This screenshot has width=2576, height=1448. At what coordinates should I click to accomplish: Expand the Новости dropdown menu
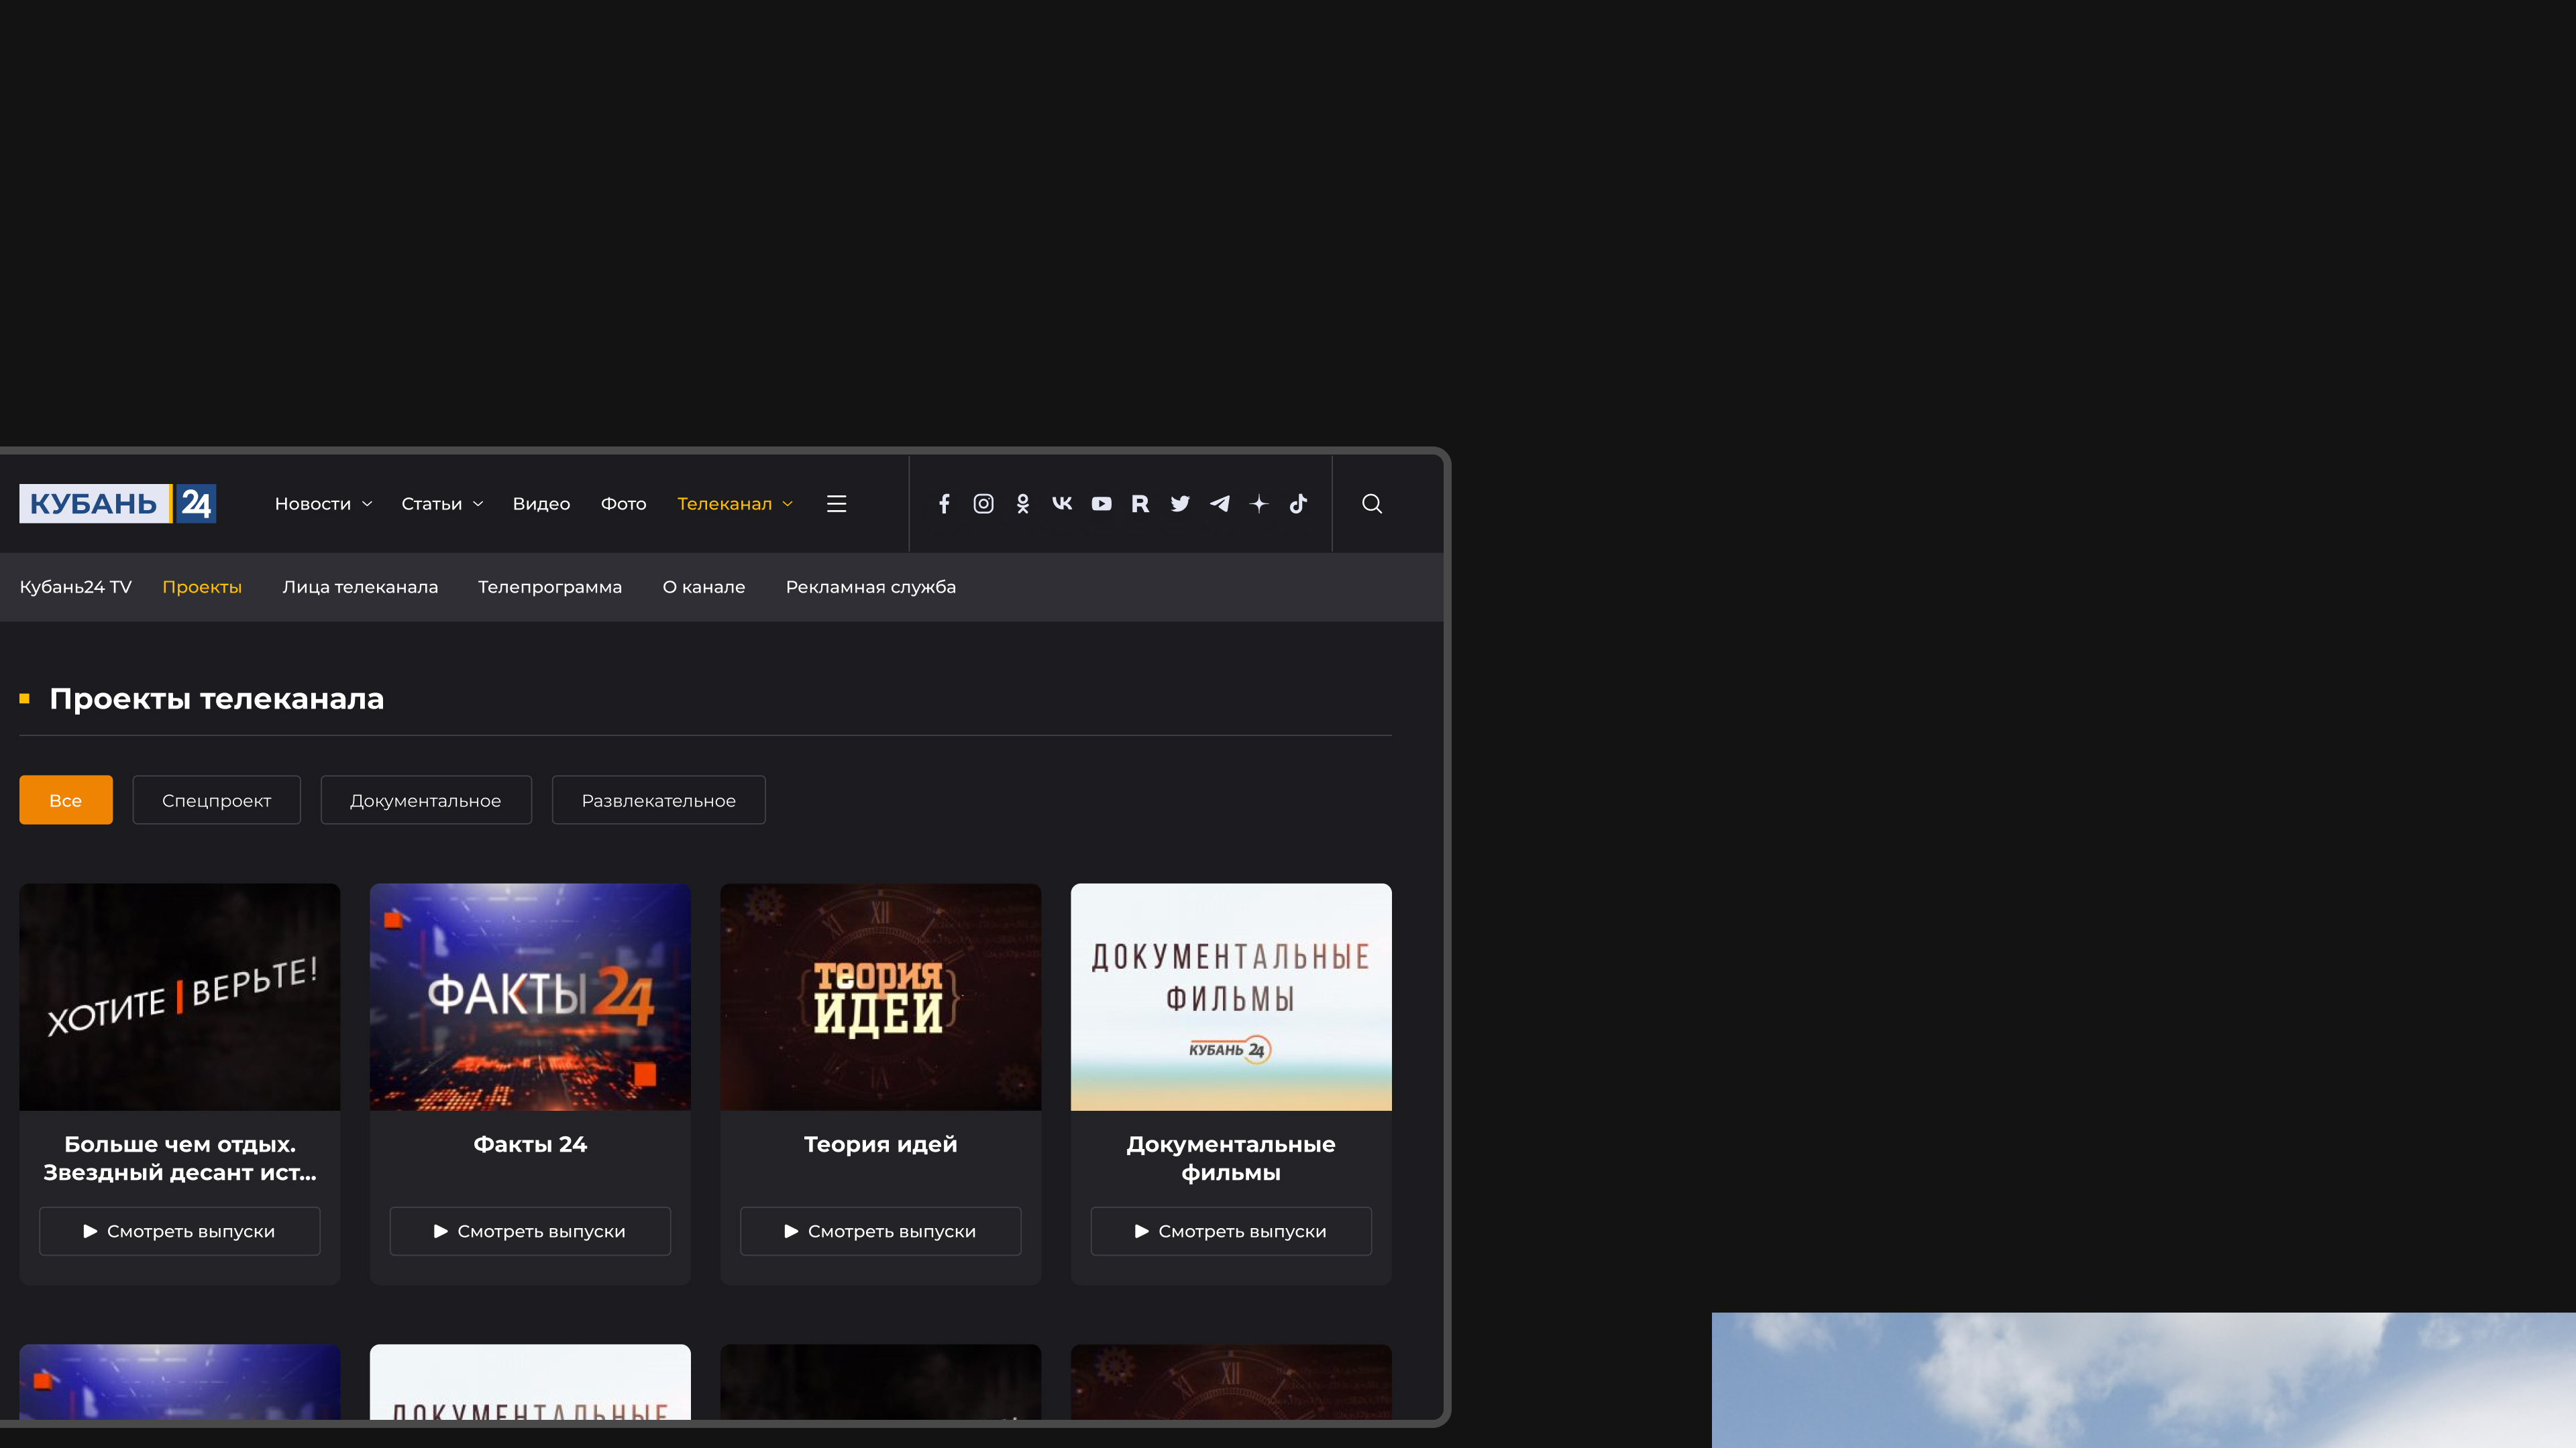[323, 503]
